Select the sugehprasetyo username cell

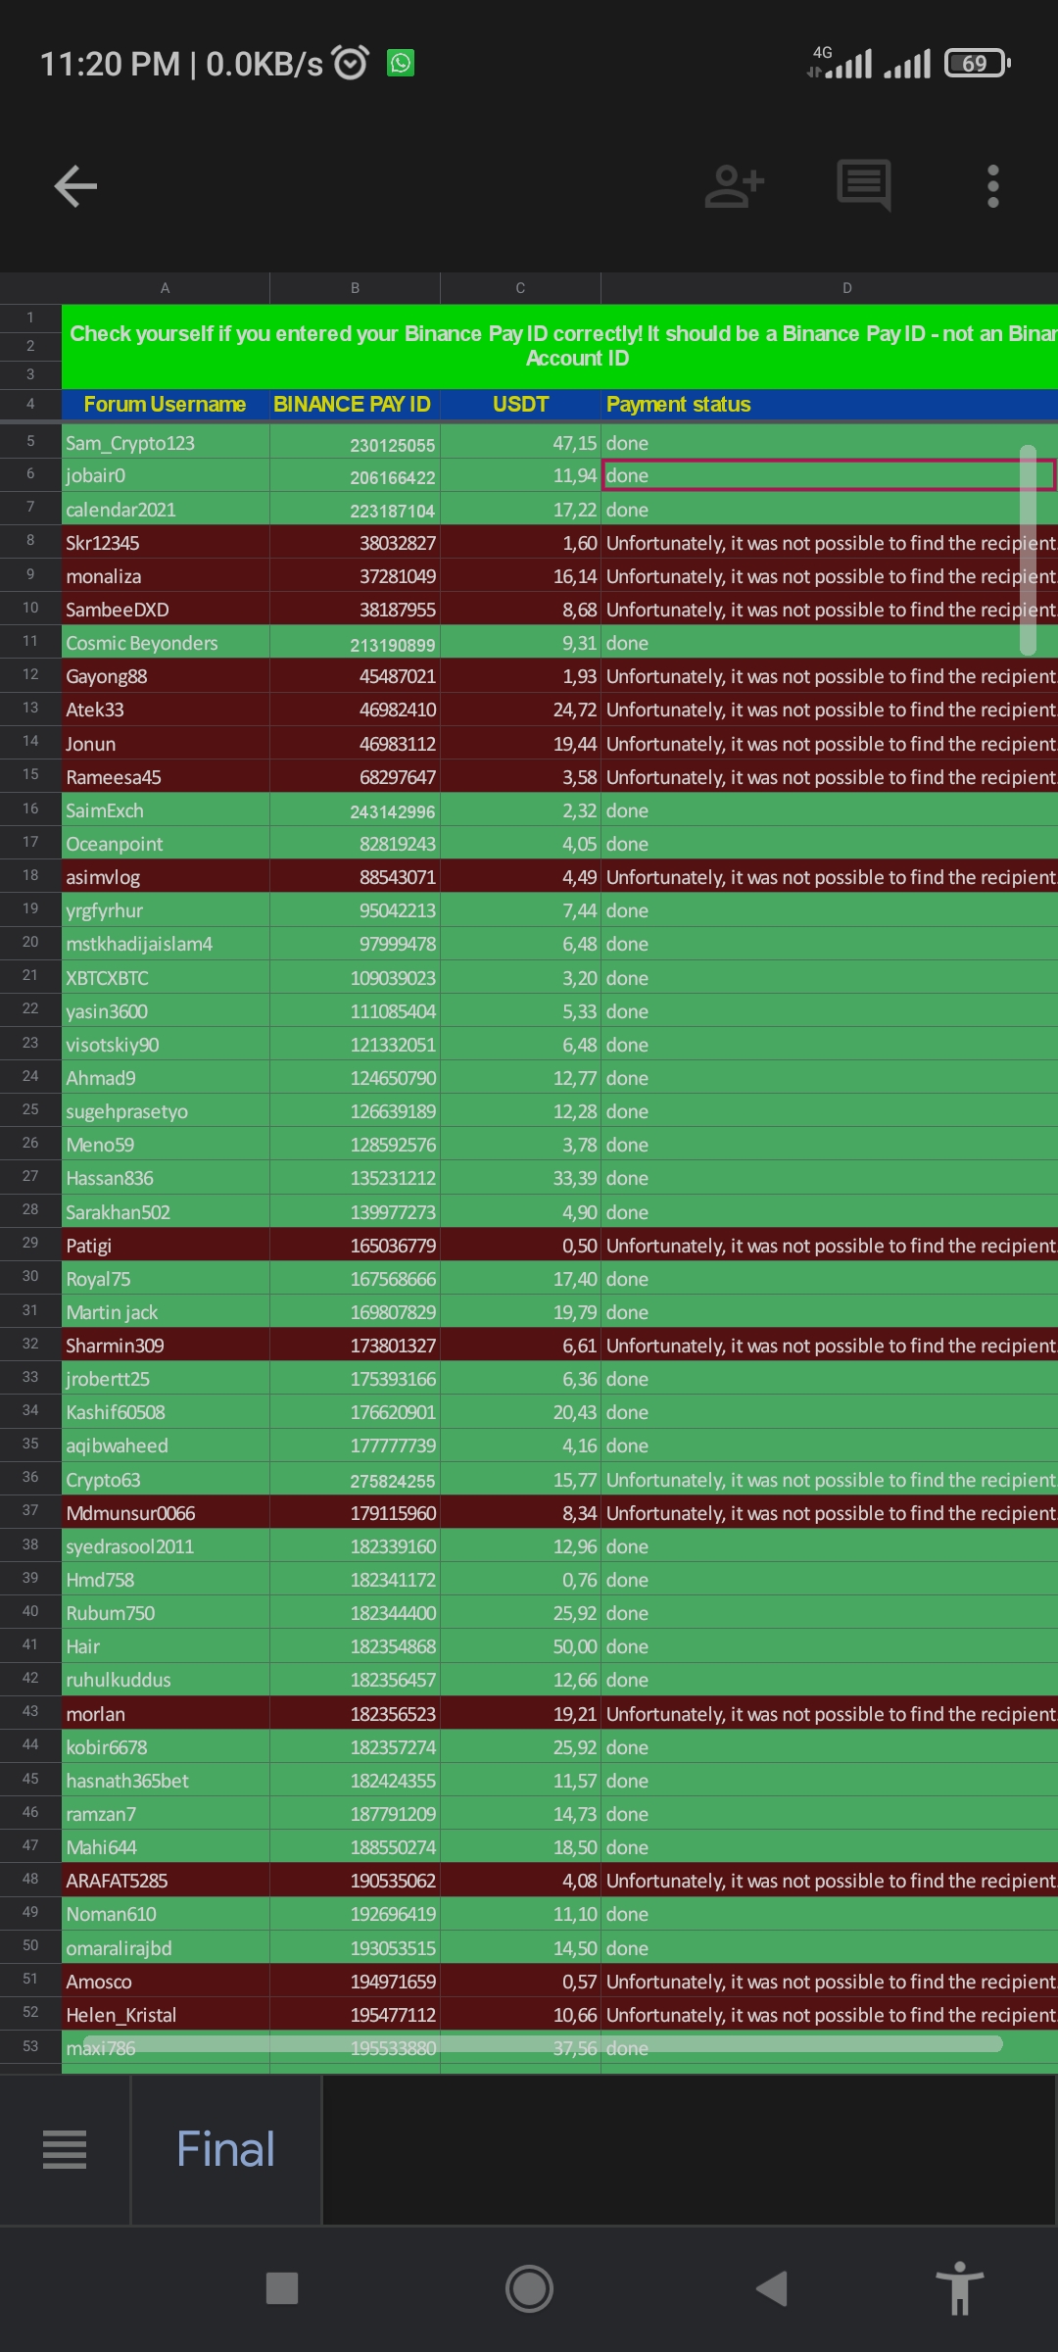coord(166,1111)
